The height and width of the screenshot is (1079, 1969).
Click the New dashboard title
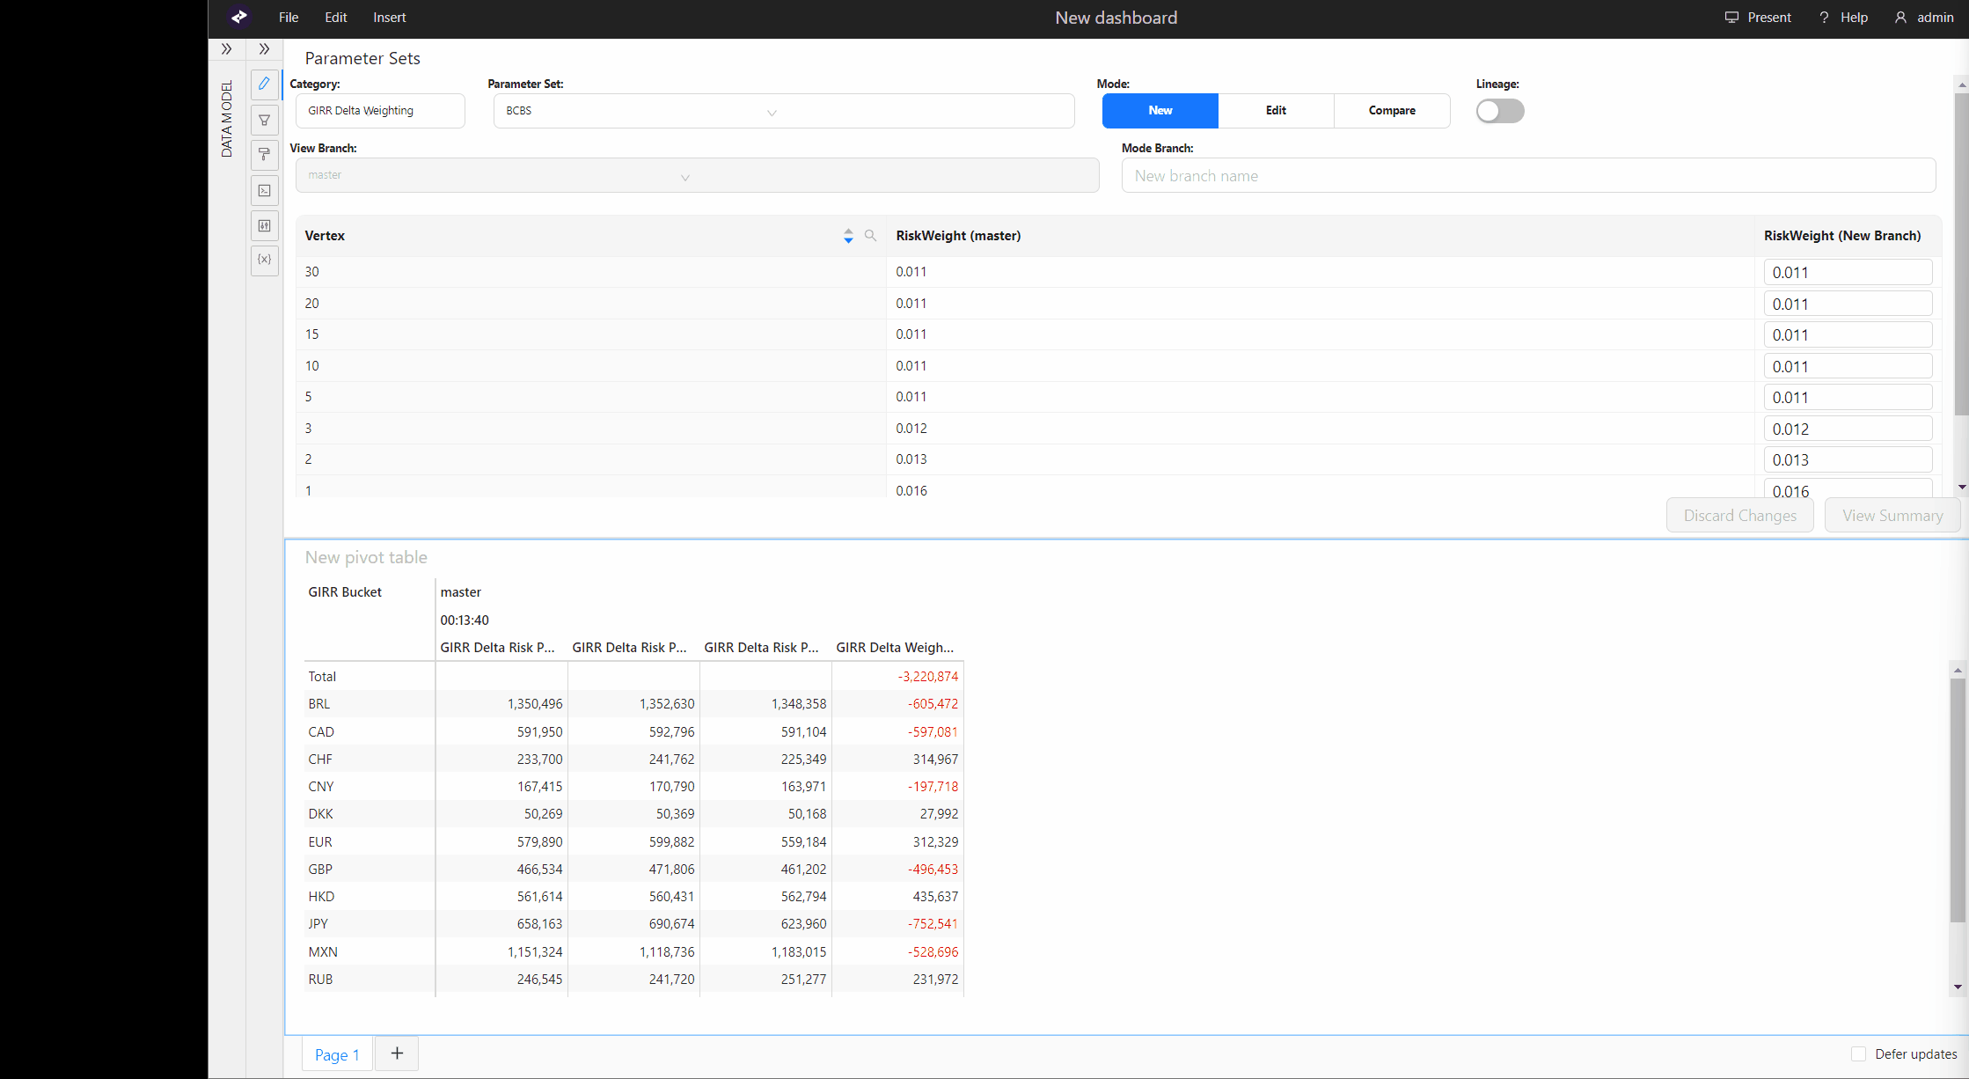coord(1116,18)
